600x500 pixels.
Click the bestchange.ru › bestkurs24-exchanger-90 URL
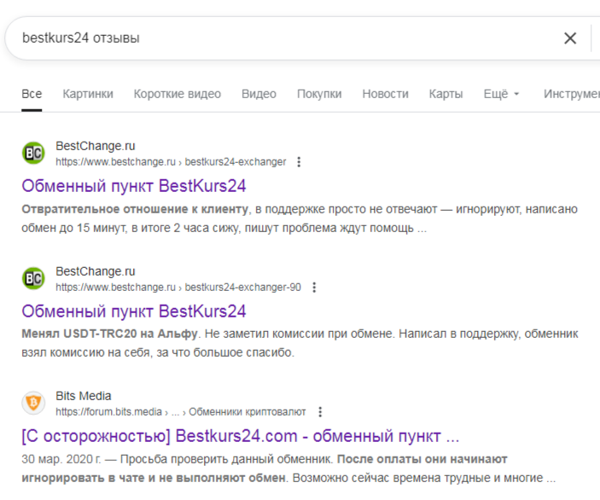[x=178, y=288]
